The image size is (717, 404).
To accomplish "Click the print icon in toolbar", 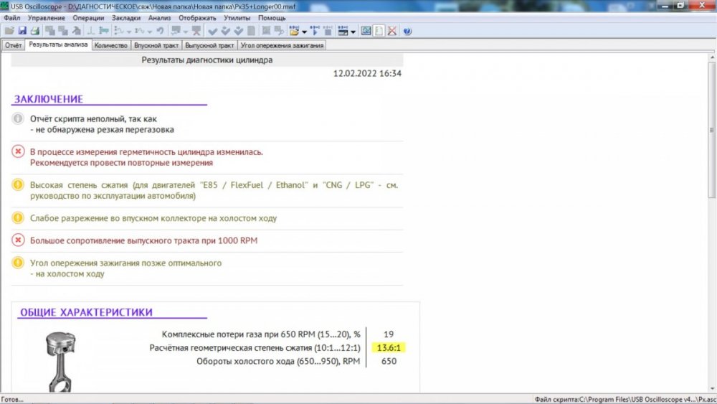I will tap(34, 31).
